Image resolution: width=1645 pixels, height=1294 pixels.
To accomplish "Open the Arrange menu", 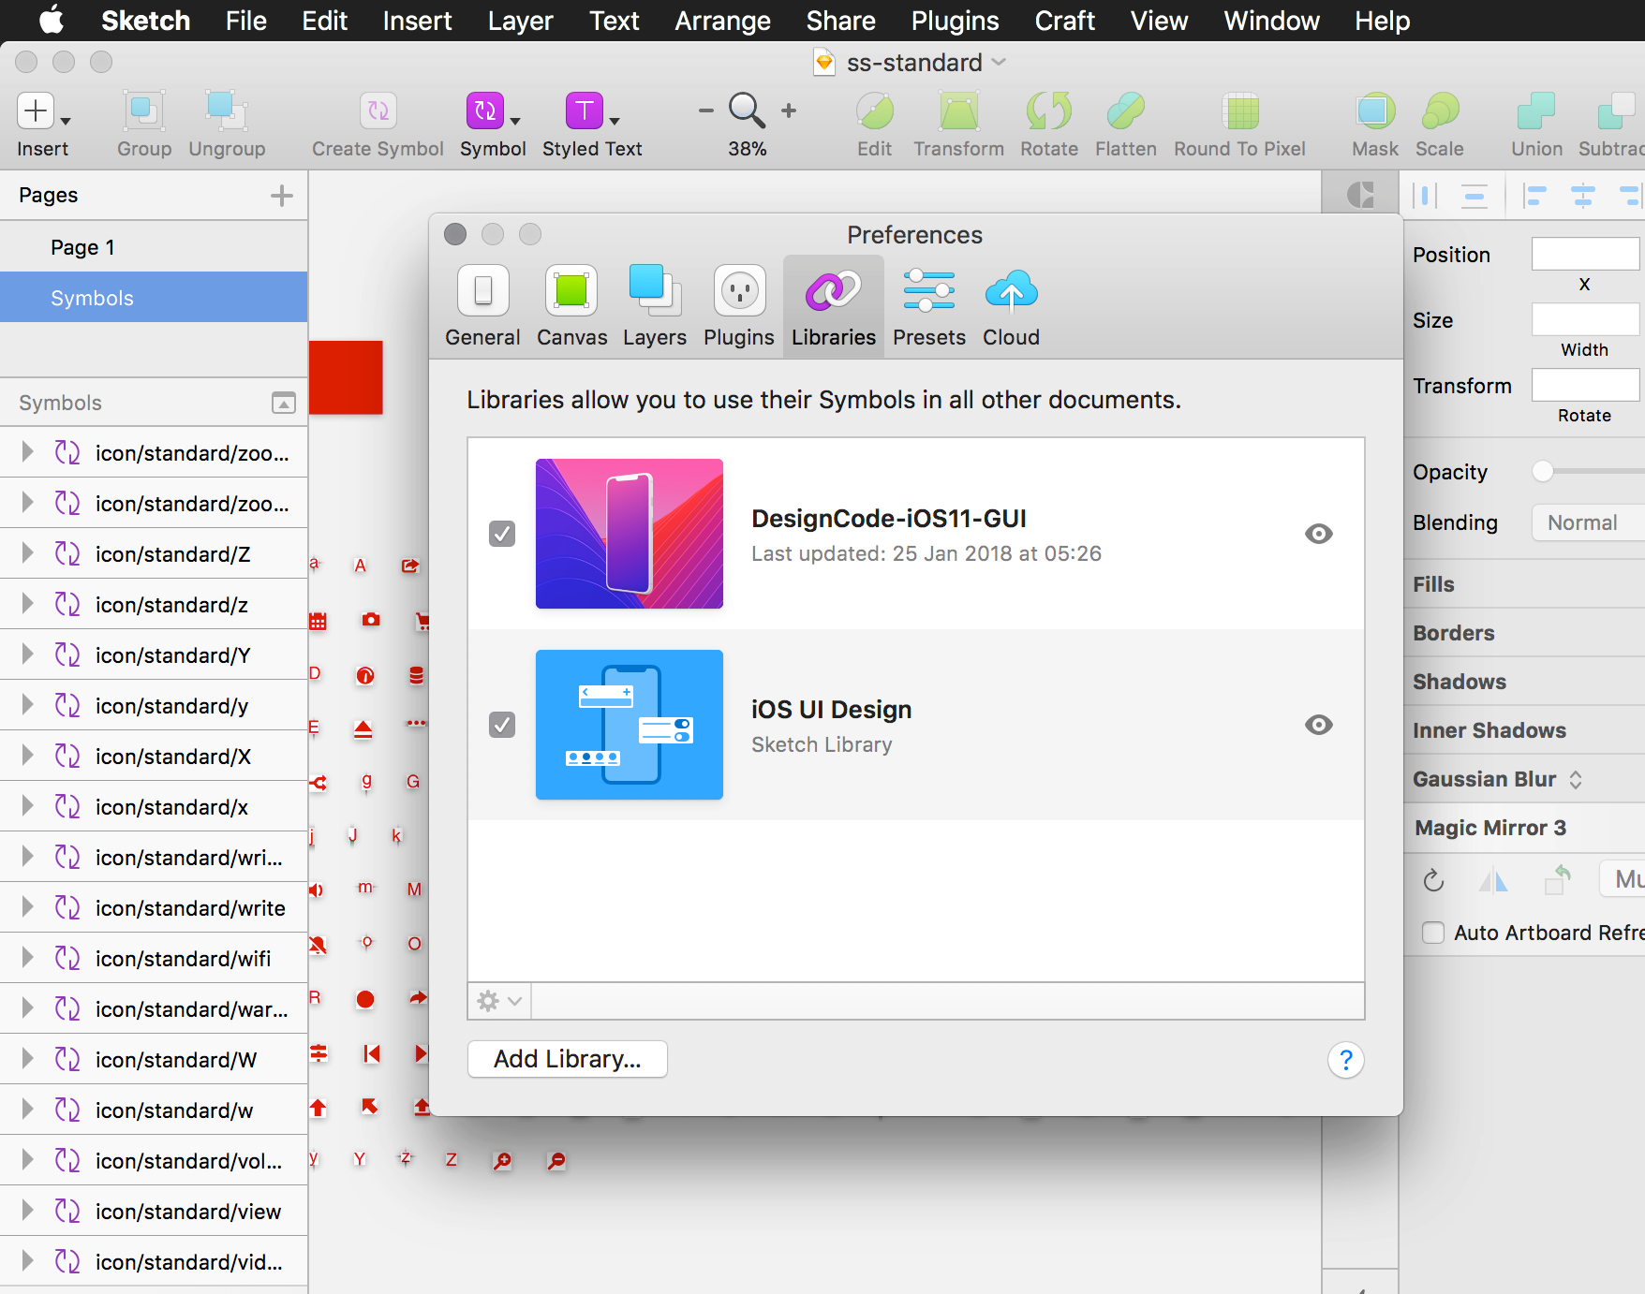I will coord(721,21).
